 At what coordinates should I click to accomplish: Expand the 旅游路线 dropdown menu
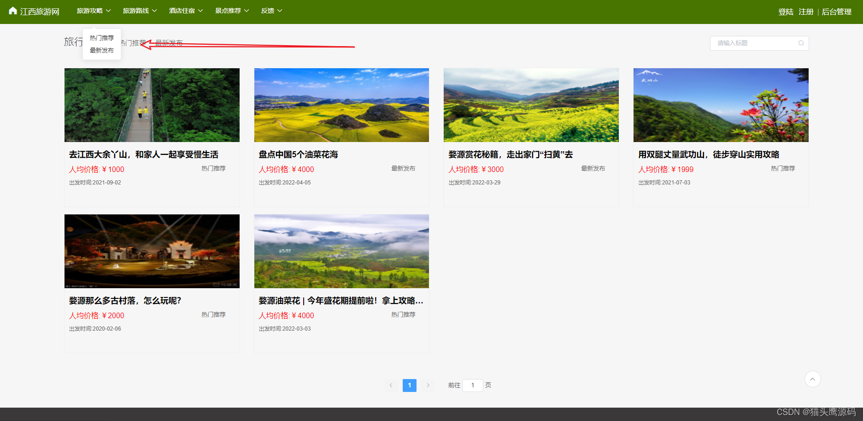coord(140,11)
